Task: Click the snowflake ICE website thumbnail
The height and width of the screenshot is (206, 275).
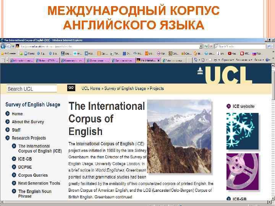Action: [243, 131]
